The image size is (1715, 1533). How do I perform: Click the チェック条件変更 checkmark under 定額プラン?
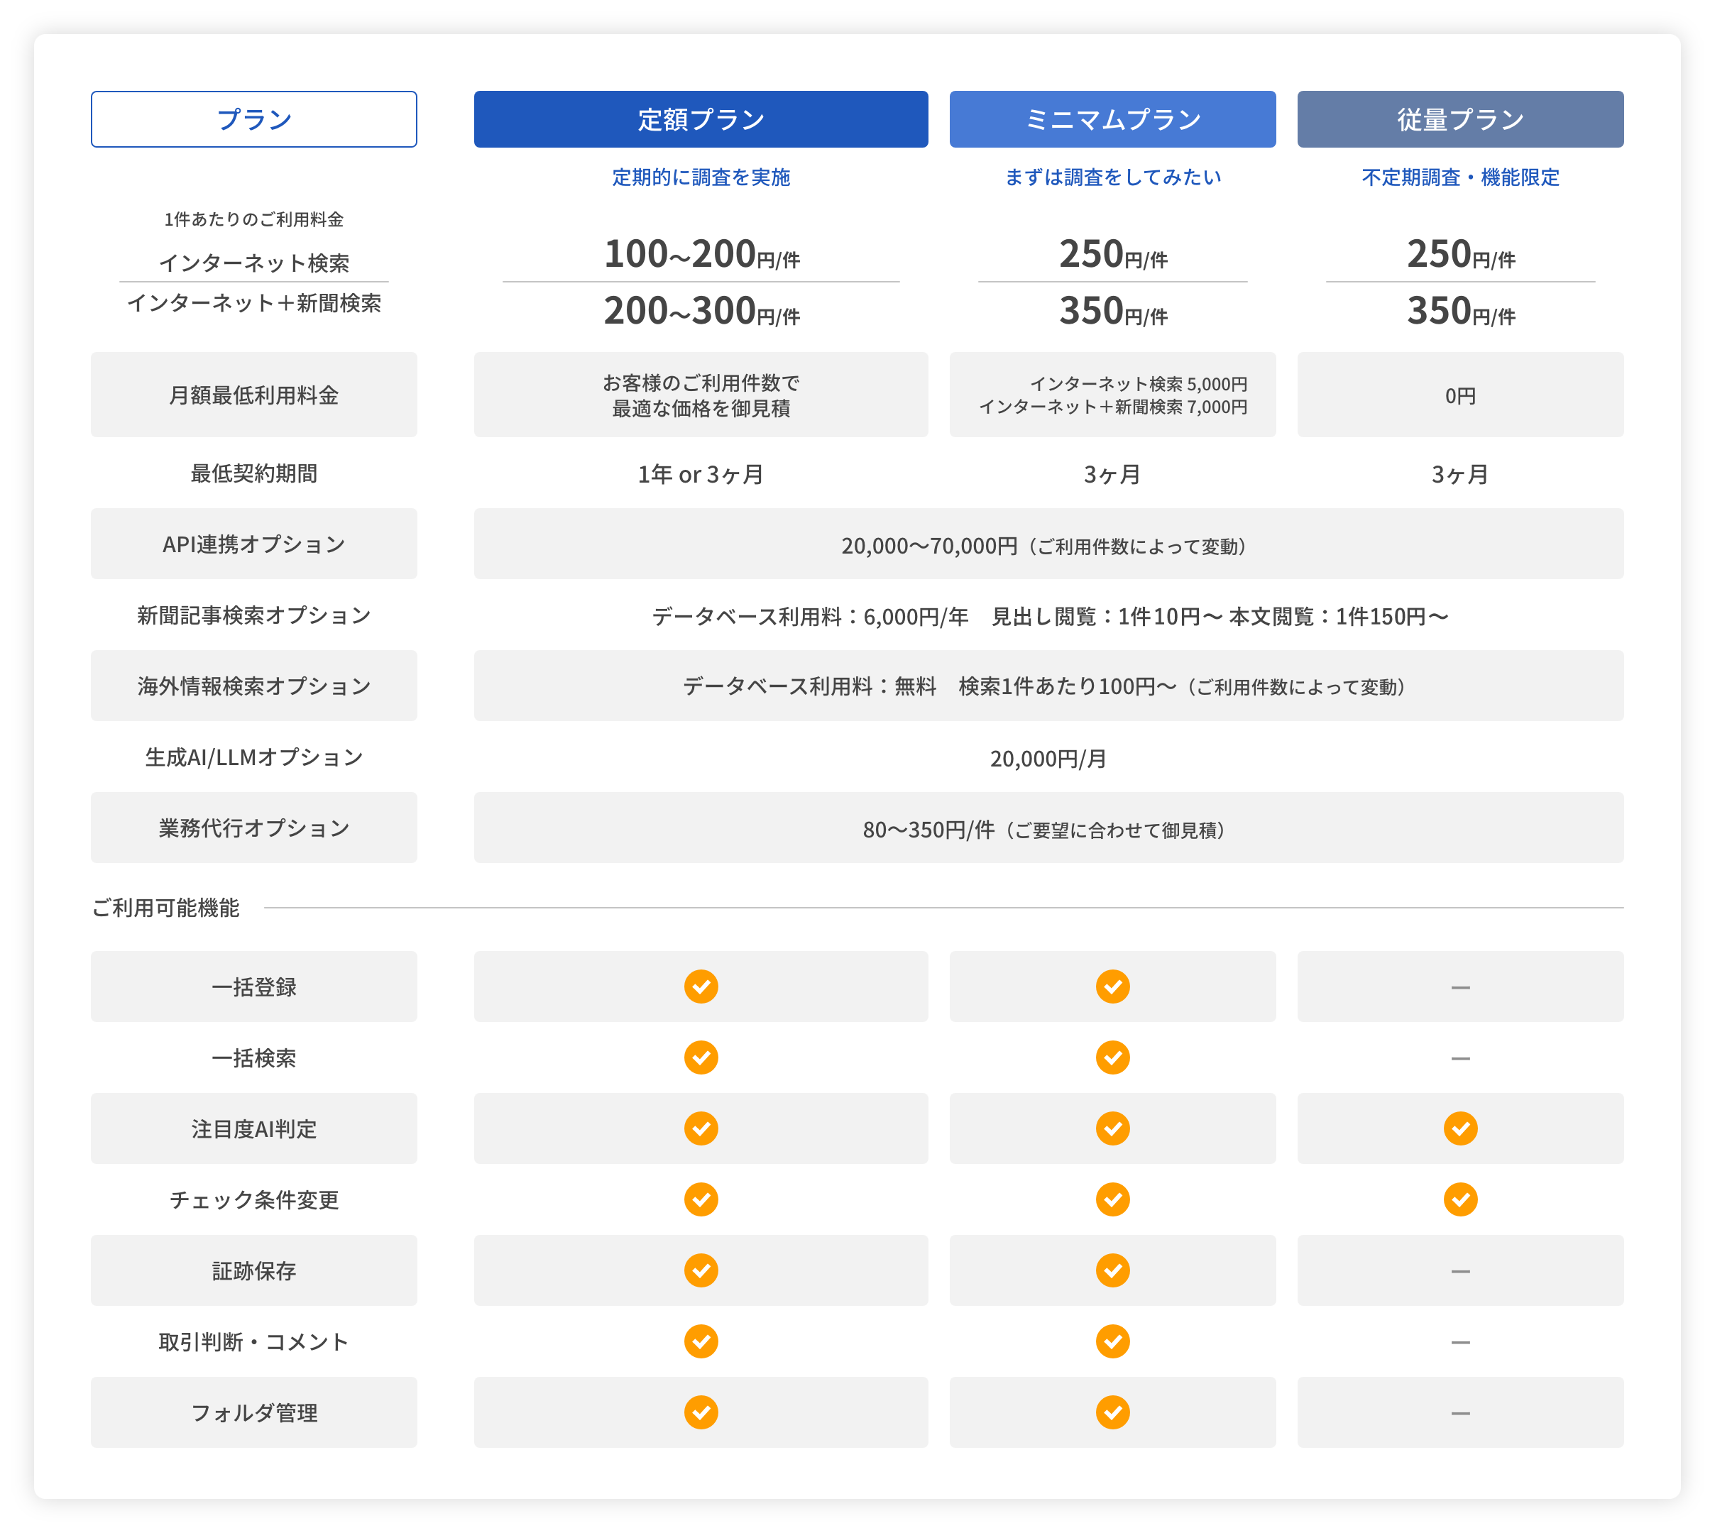(701, 1199)
